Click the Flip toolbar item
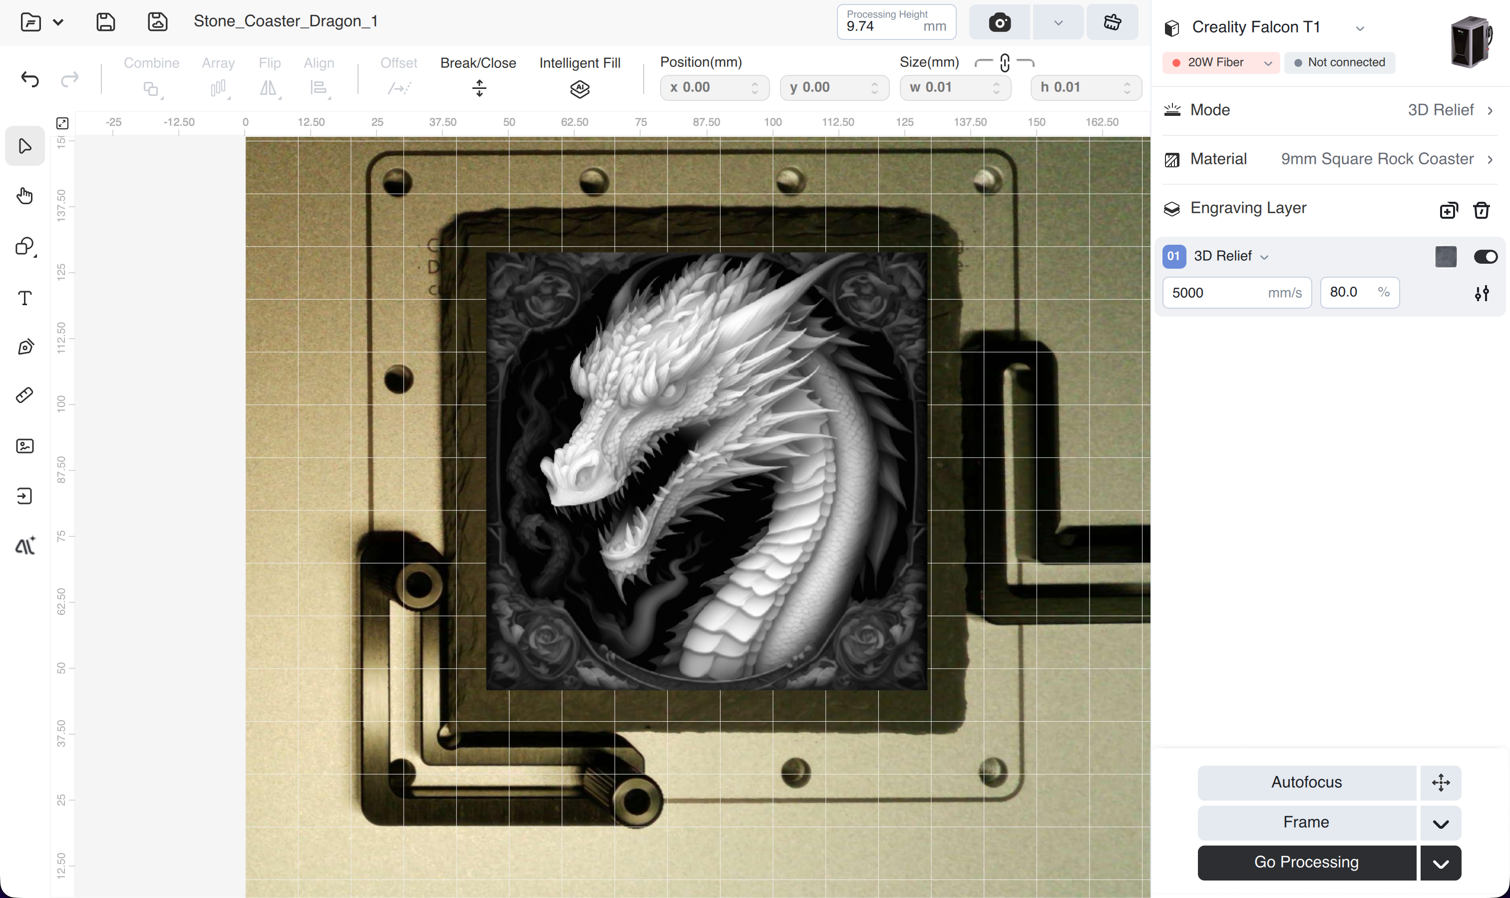The image size is (1510, 898). [x=269, y=77]
